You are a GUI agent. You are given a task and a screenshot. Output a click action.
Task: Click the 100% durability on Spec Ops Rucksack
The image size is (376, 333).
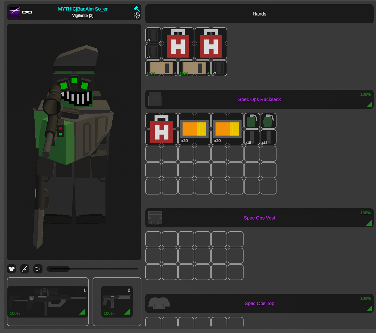[x=365, y=94]
